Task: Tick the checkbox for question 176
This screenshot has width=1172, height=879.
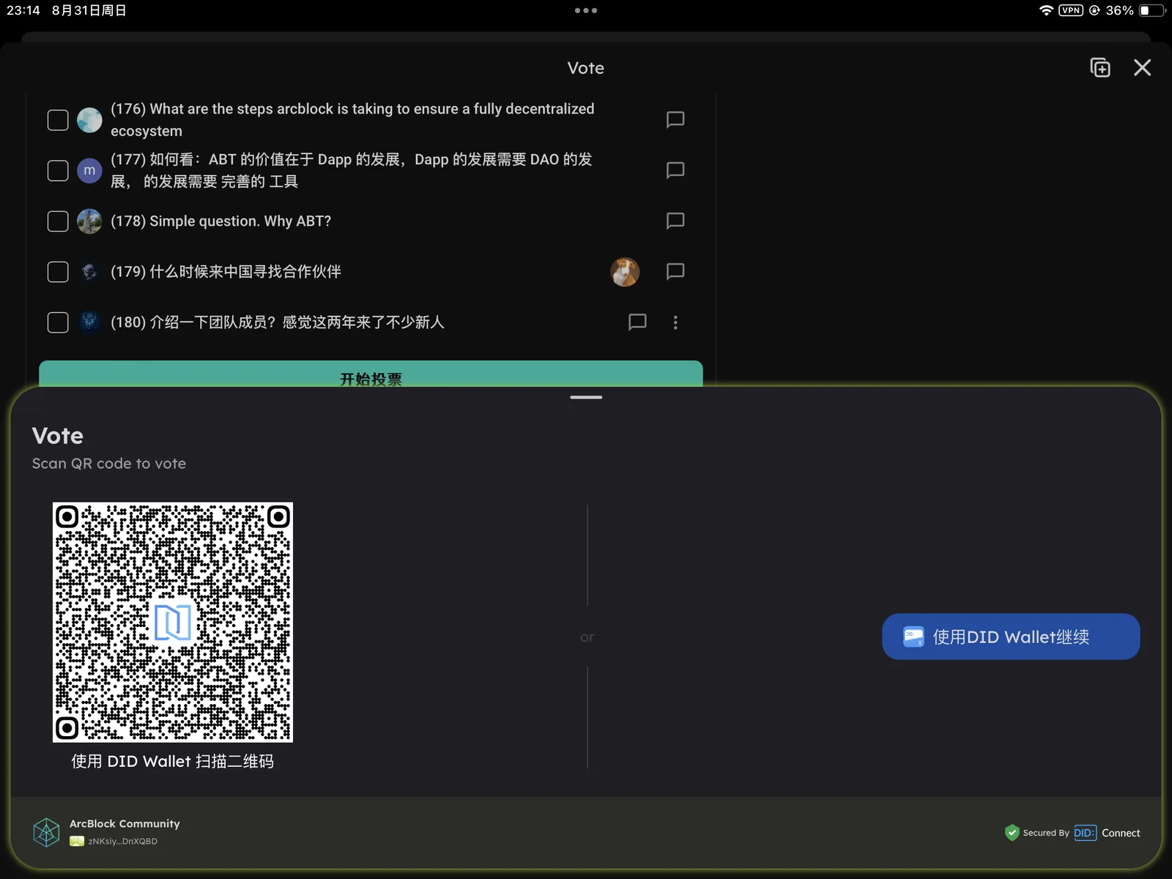Action: point(58,120)
